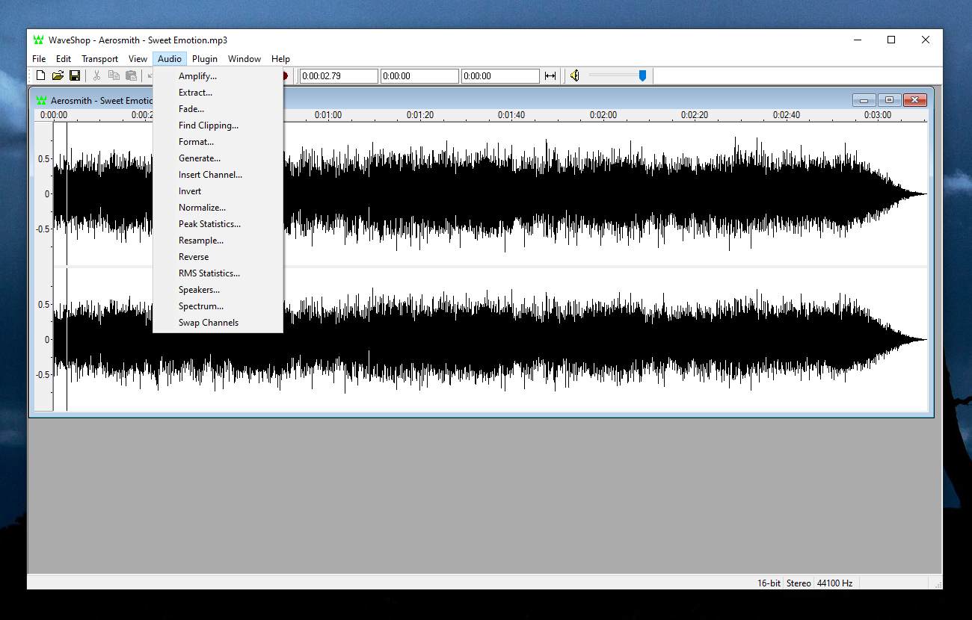Open the Transport menu
Viewport: 972px width, 620px height.
tap(99, 59)
